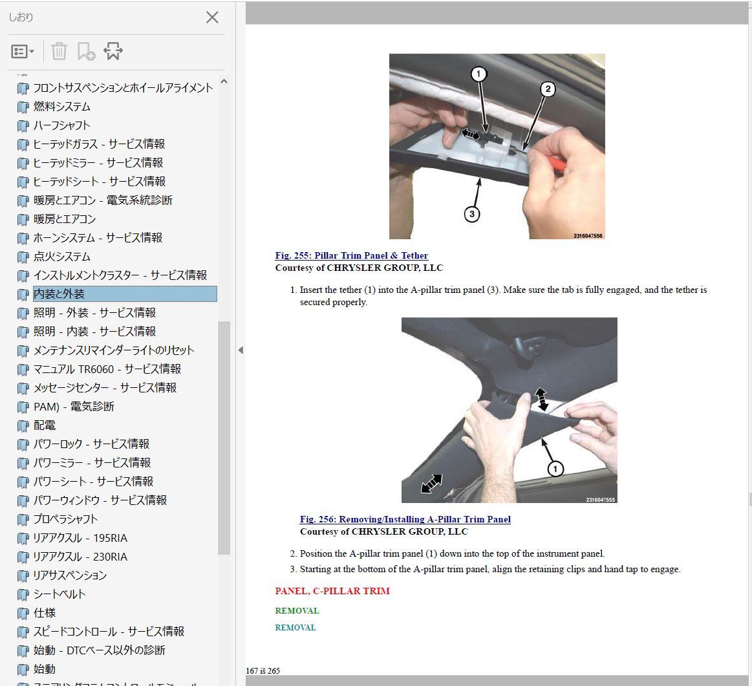
Task: Select the プロペラシャフト bookmark
Action: pyautogui.click(x=65, y=519)
